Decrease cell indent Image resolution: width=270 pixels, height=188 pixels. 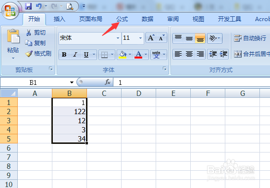pyautogui.click(x=213, y=54)
